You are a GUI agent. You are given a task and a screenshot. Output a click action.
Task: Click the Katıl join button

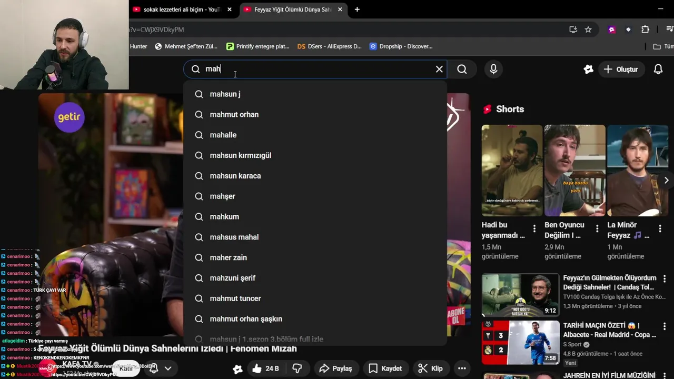tap(126, 368)
